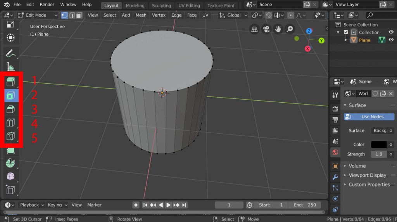Viewport: 397px width, 222px height.
Task: Click the black Color swatch
Action: (x=378, y=145)
